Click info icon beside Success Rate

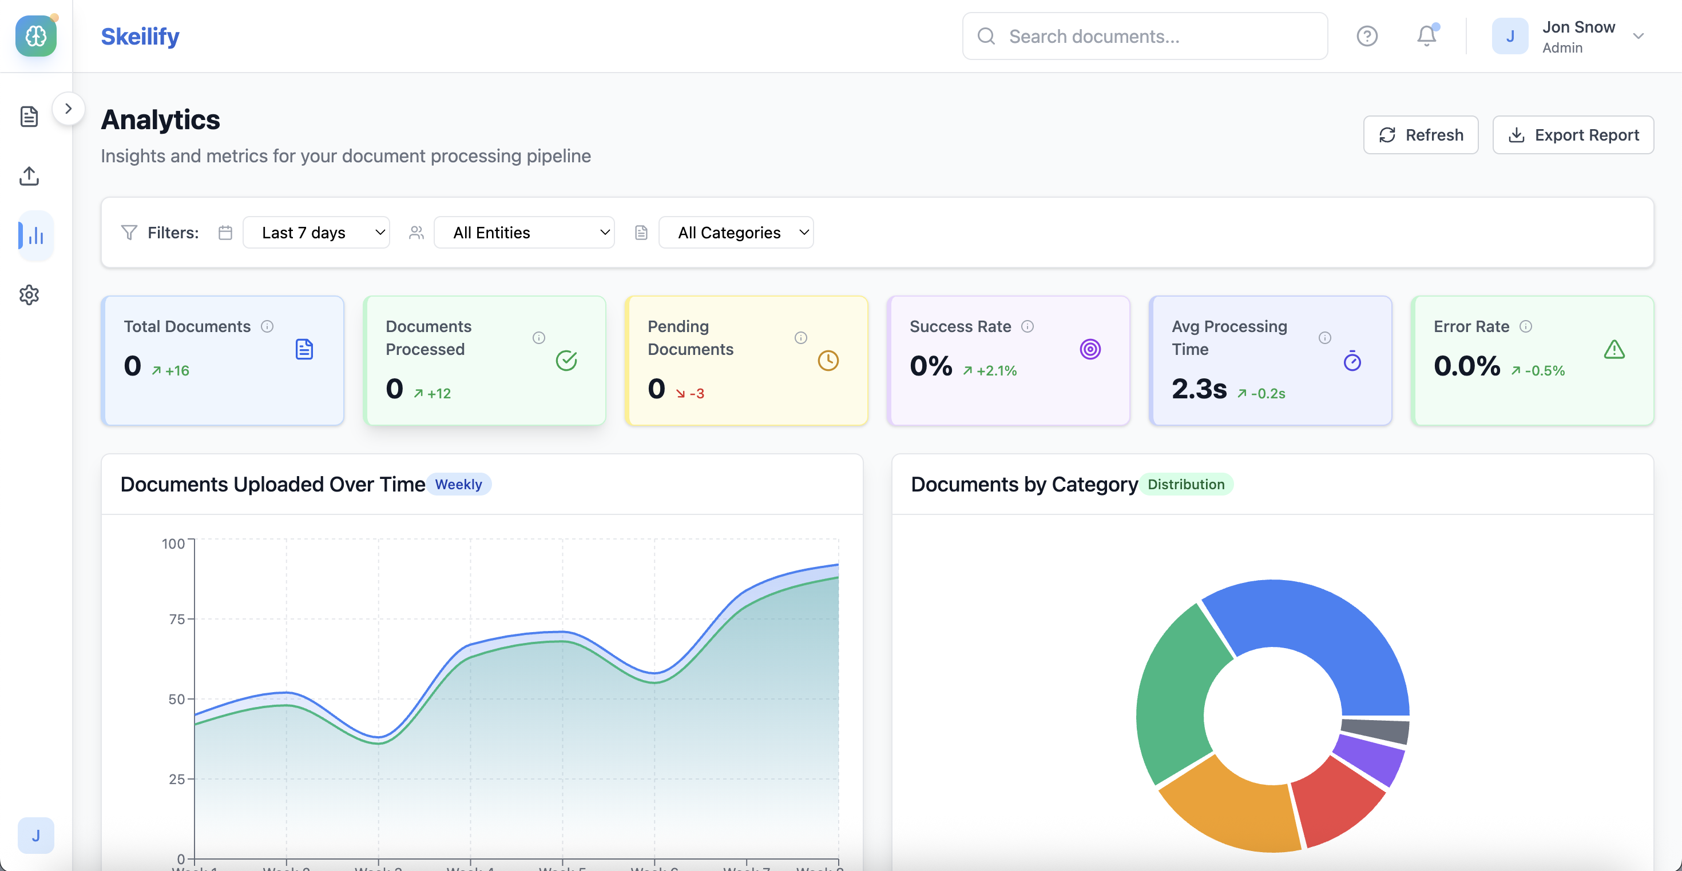pyautogui.click(x=1027, y=326)
